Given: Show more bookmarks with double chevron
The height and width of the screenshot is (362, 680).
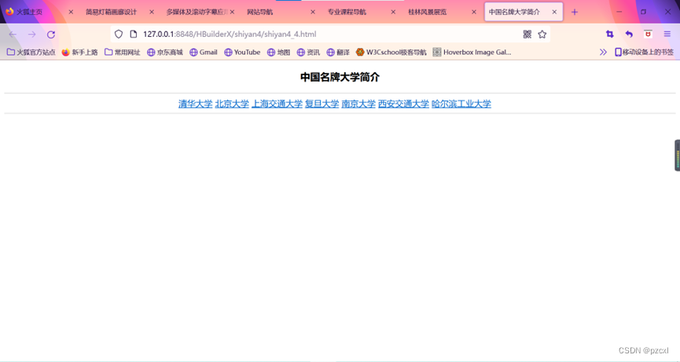Looking at the screenshot, I should [x=603, y=52].
